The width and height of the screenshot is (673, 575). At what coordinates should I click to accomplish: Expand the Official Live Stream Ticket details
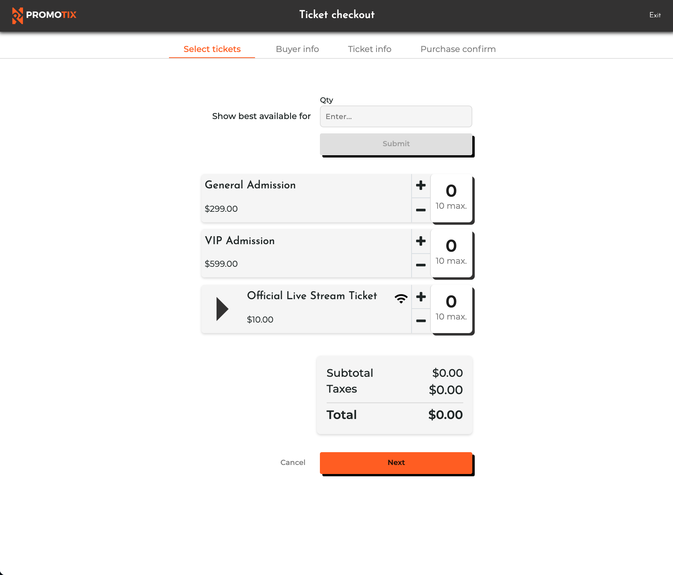pos(222,309)
